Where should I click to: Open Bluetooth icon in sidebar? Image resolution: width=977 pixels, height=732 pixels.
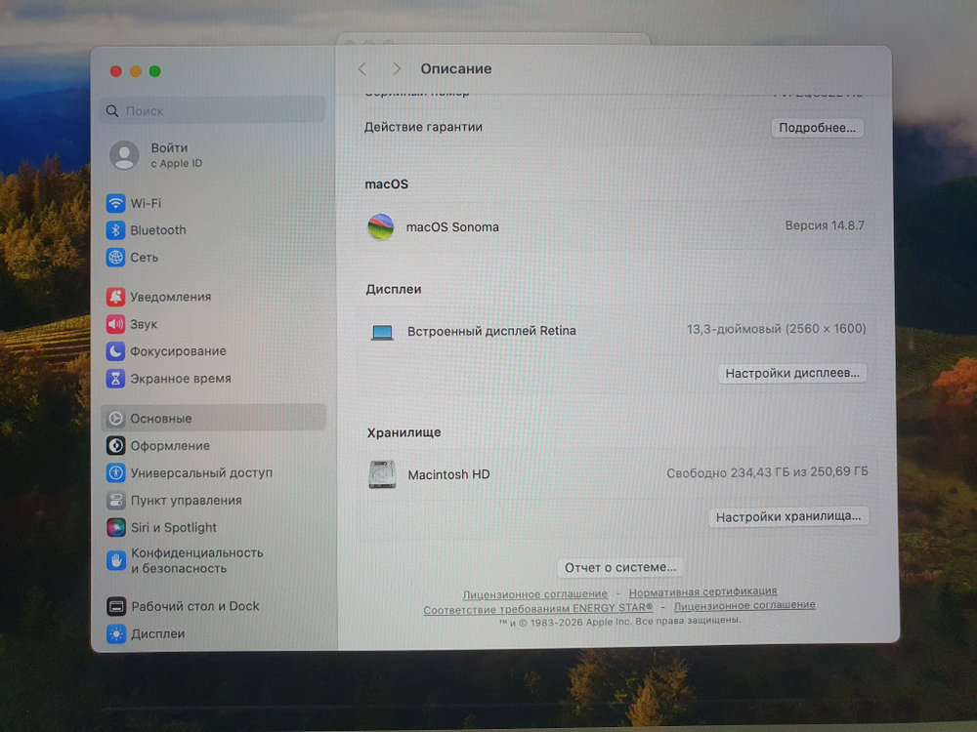click(x=115, y=230)
